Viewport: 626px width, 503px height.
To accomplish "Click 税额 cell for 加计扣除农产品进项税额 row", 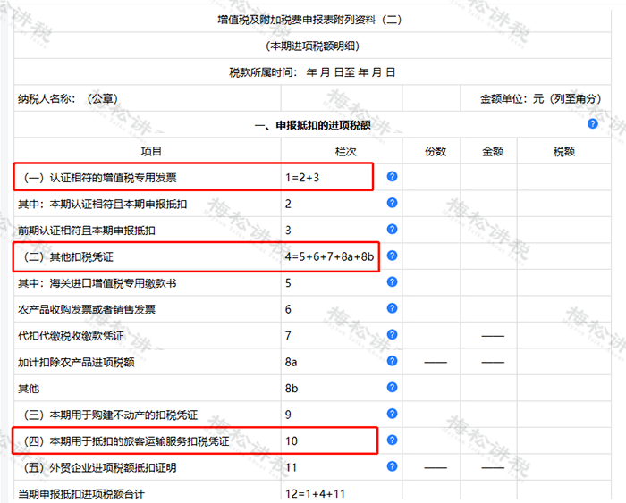I will tap(563, 362).
